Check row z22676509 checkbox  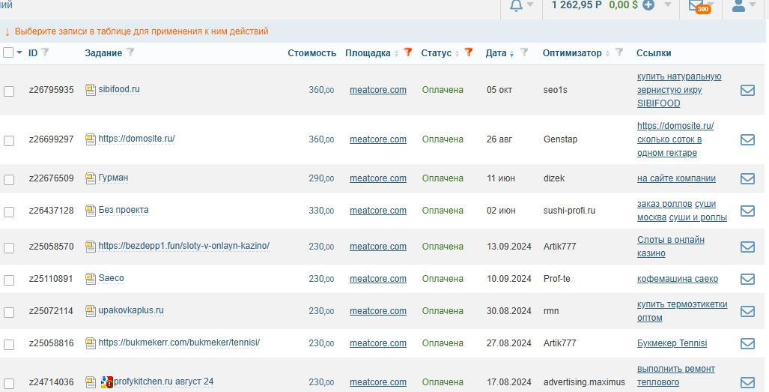pyautogui.click(x=9, y=180)
